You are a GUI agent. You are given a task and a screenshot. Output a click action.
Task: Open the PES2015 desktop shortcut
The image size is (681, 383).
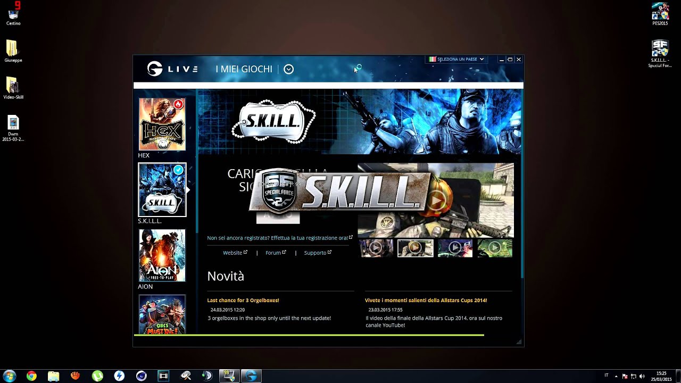click(660, 14)
